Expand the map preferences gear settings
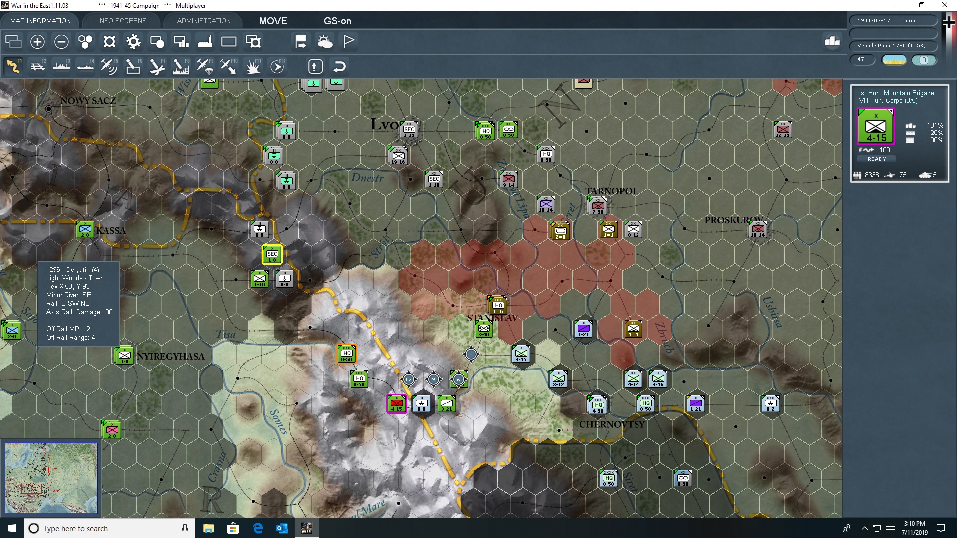The image size is (957, 538). coord(133,42)
